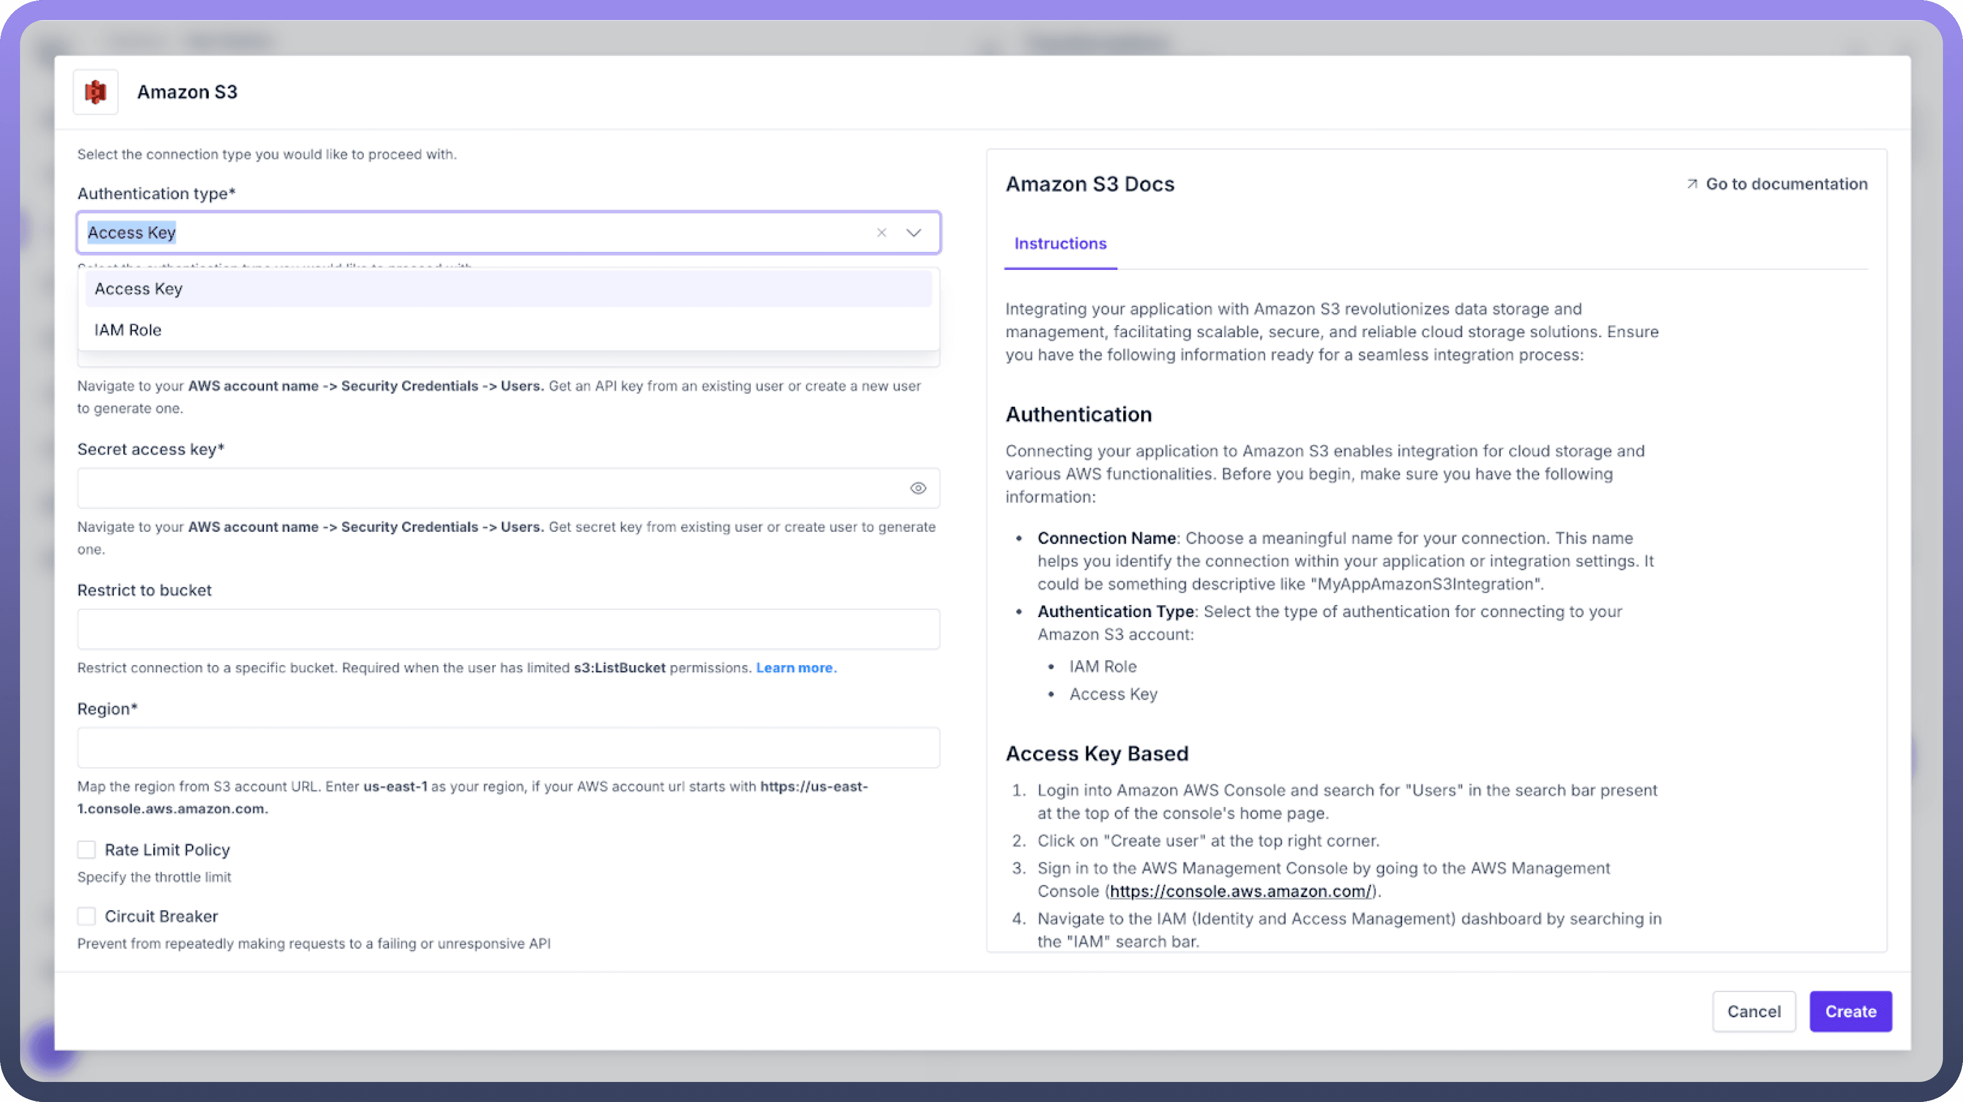The height and width of the screenshot is (1102, 1963).
Task: Click the Amazon S3 Docs heading
Action: tap(1089, 184)
